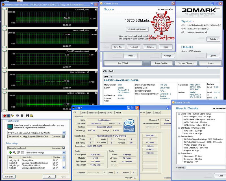
Task: Switch to the CPU tab in CPU-Z
Action: [x=75, y=113]
